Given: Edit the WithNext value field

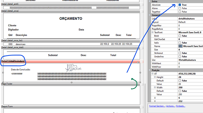Looking at the screenshot, I should (190, 64).
